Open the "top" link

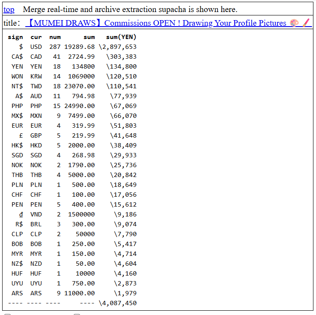[x=9, y=9]
